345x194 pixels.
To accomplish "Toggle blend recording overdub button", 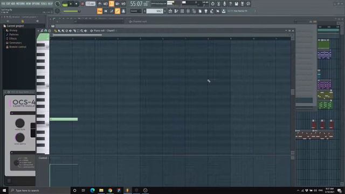I will point(118,4).
